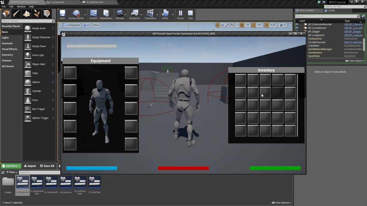Click the Edit BP_Dagger link
Image resolution: width=367 pixels, height=206 pixels.
pos(353,31)
